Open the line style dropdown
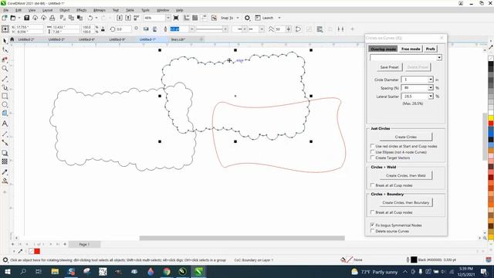 [x=225, y=29]
